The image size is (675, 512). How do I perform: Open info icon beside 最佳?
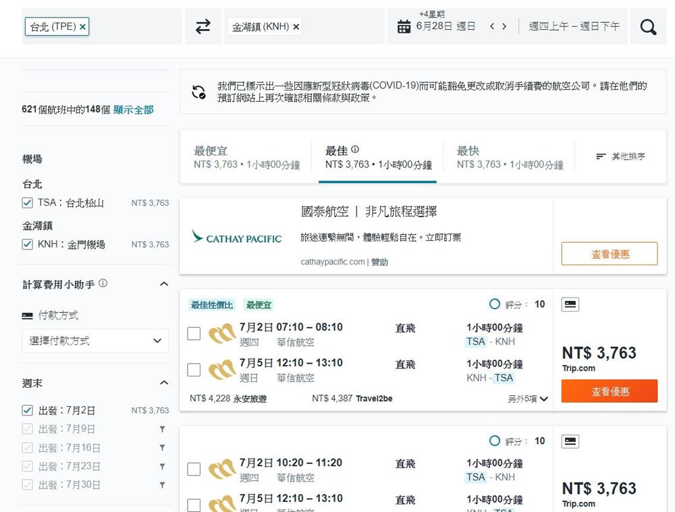(355, 149)
